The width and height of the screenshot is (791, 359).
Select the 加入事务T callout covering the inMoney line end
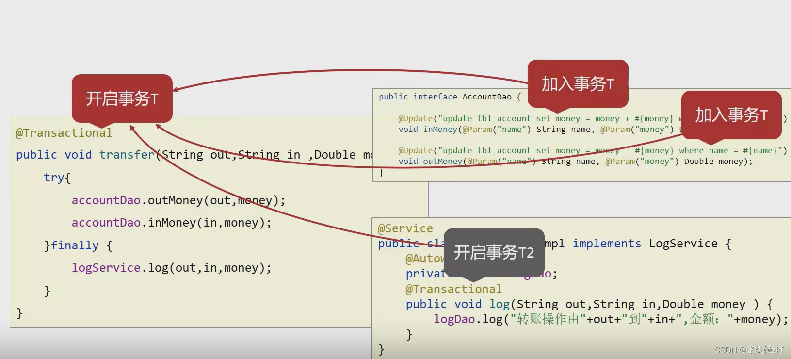tap(731, 115)
